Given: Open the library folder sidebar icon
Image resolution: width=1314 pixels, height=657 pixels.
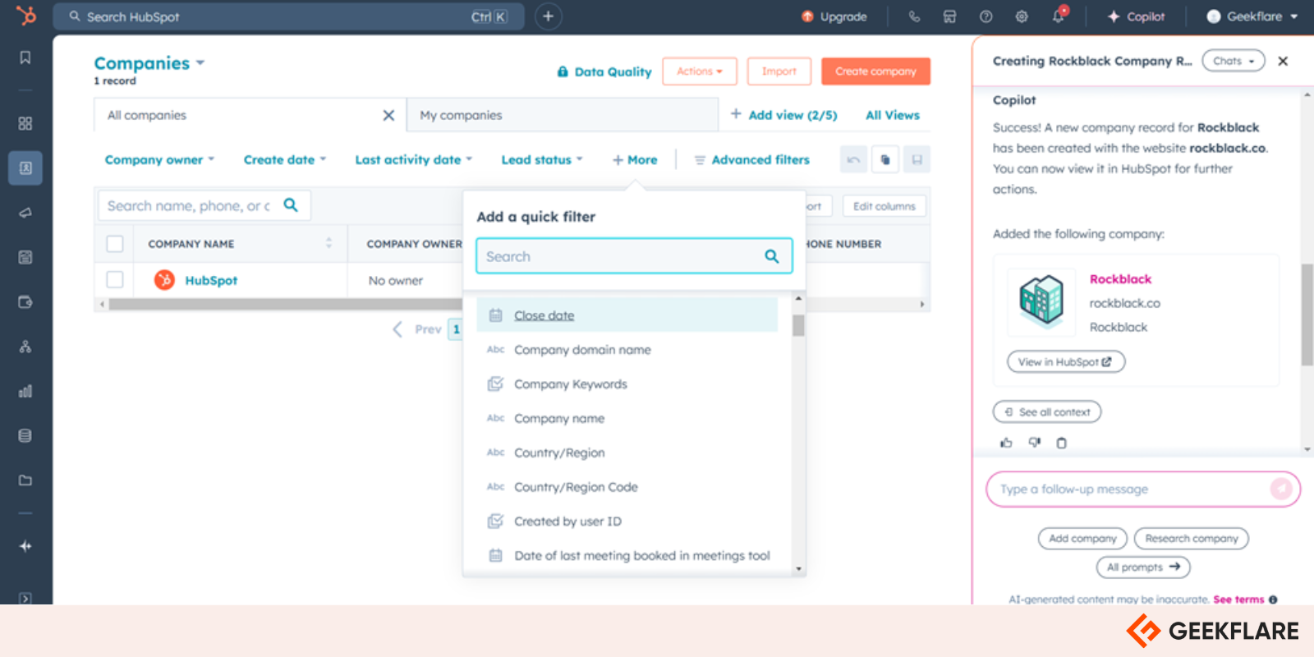Looking at the screenshot, I should point(25,480).
